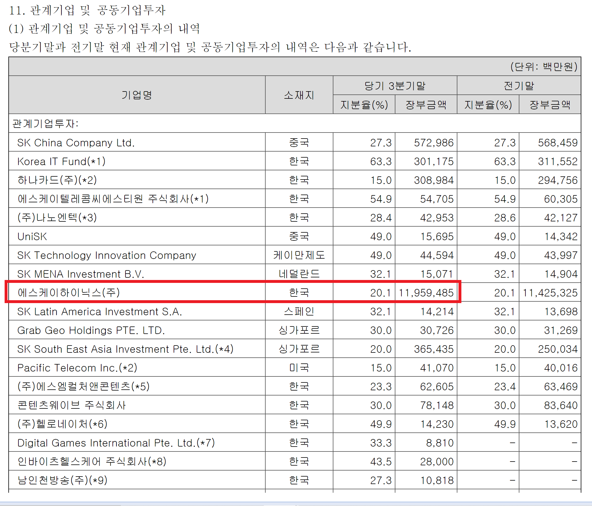
Task: Click the 네덜란드 location cell
Action: [299, 273]
